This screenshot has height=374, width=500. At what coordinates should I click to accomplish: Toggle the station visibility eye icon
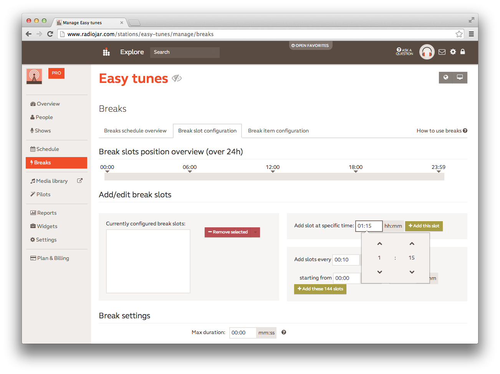[x=177, y=78]
